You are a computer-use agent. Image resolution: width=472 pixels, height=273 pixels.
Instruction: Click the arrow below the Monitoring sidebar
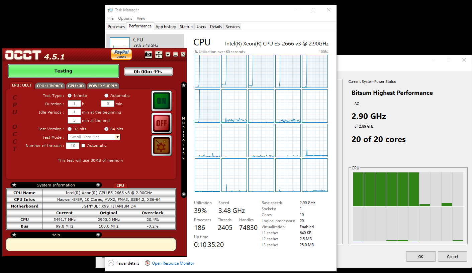coord(184,194)
